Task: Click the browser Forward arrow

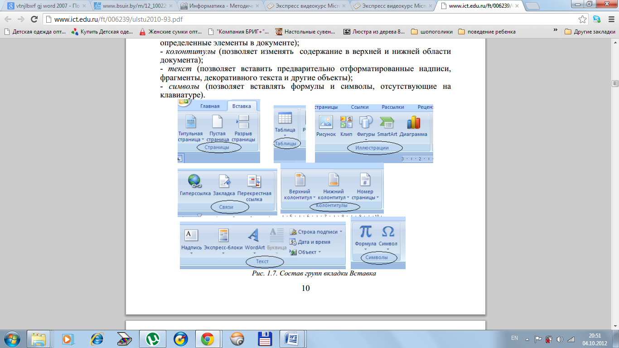Action: click(x=21, y=19)
